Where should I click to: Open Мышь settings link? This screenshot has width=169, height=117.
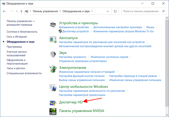(150, 27)
